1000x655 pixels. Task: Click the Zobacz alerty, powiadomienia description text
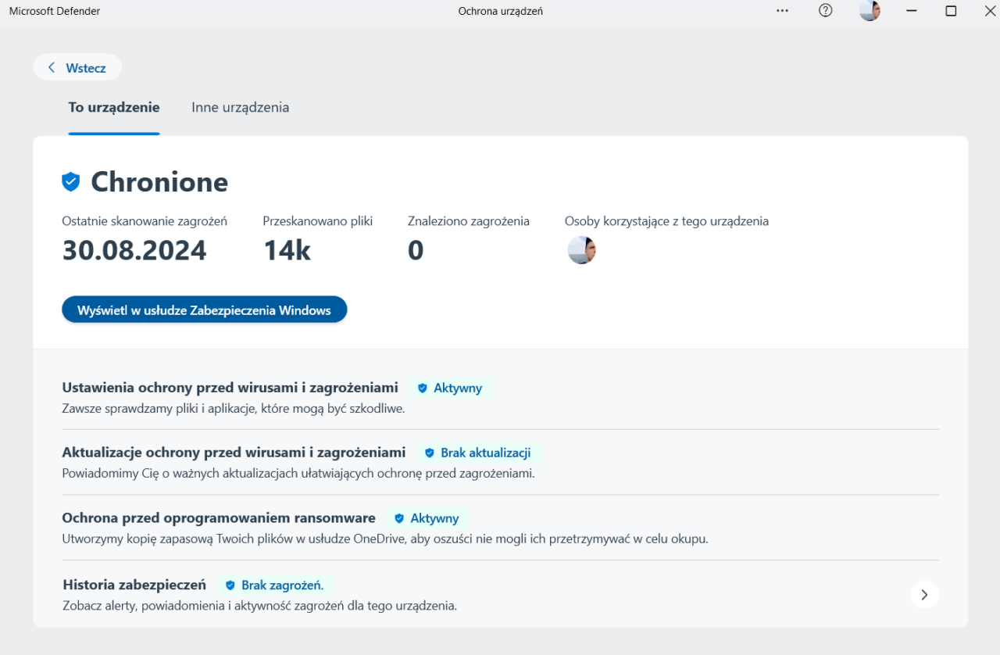tap(259, 605)
